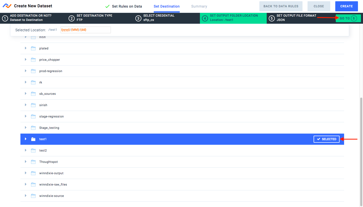The width and height of the screenshot is (363, 207).
Task: Select the price_chopper folder name
Action: pyautogui.click(x=50, y=60)
